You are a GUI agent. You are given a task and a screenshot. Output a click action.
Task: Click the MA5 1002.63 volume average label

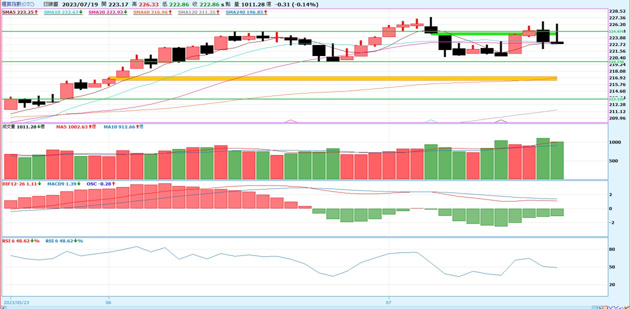pos(77,127)
